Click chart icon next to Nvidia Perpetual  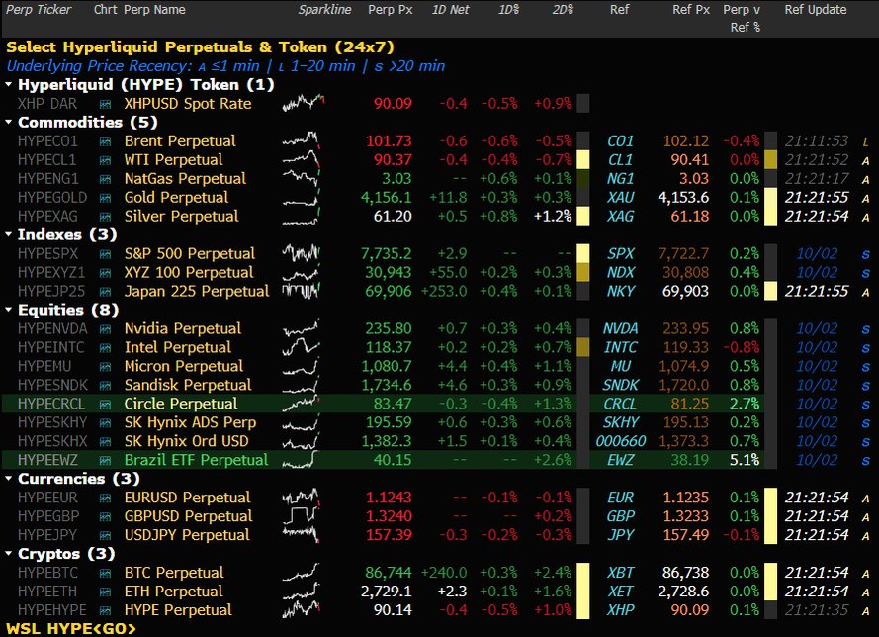coord(105,329)
